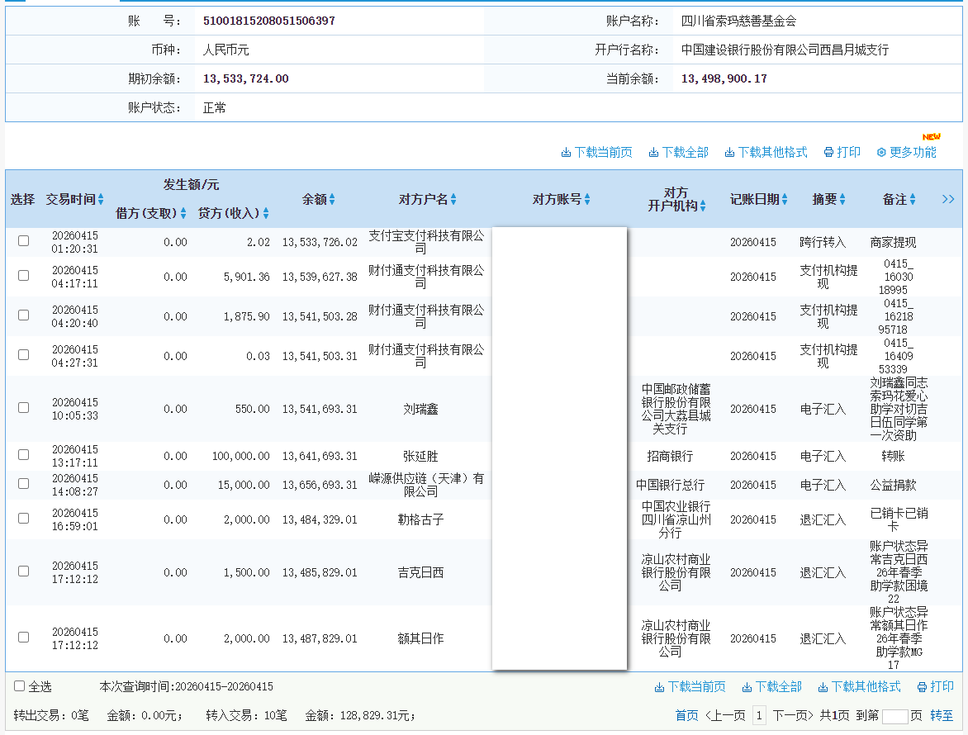The width and height of the screenshot is (968, 735).
Task: Click the page number input field
Action: pyautogui.click(x=895, y=714)
